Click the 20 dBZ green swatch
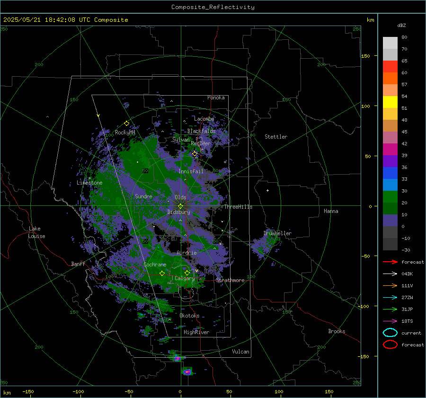This screenshot has width=426, height=398. point(390,196)
